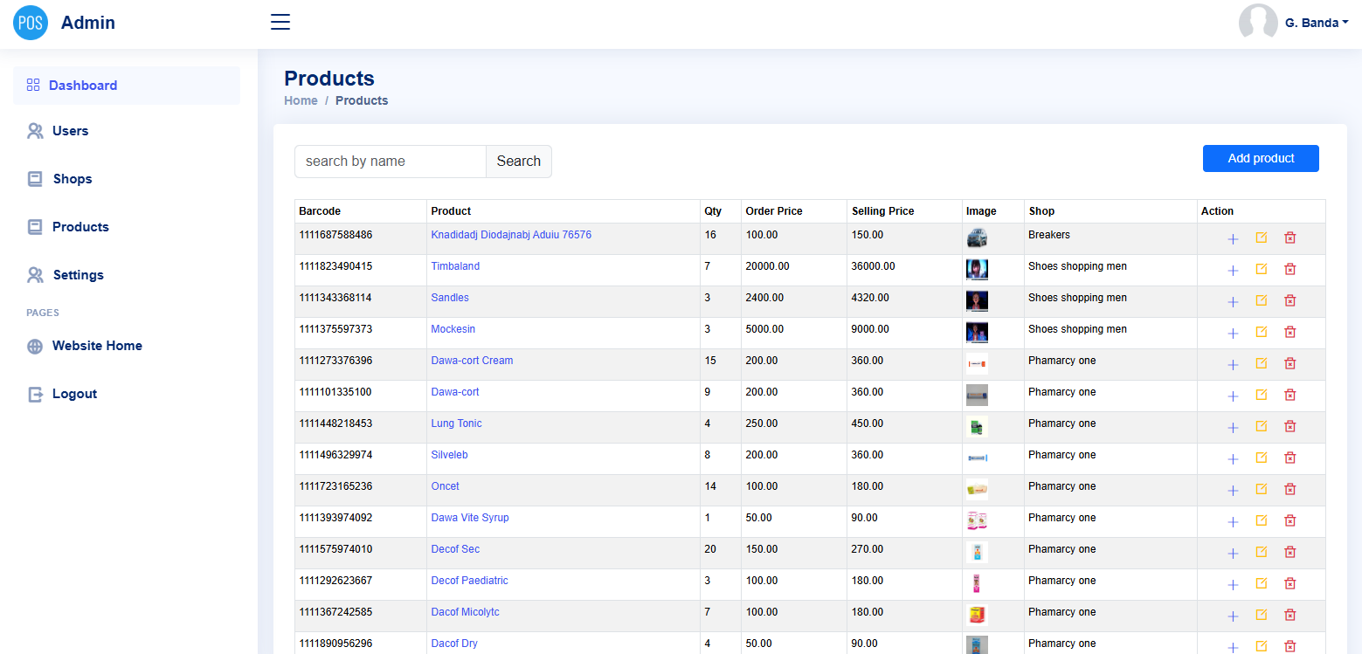Open the Users sidebar menu item
Screen dimensions: 1362x654
pos(70,131)
